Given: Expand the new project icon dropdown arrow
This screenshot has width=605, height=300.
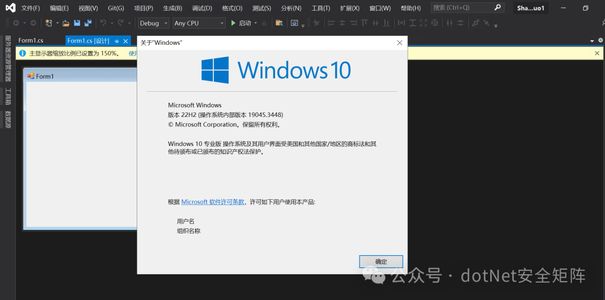Looking at the screenshot, I should (58, 23).
